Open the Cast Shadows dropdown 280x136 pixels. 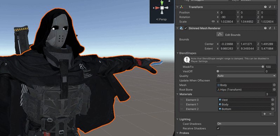tap(246, 124)
